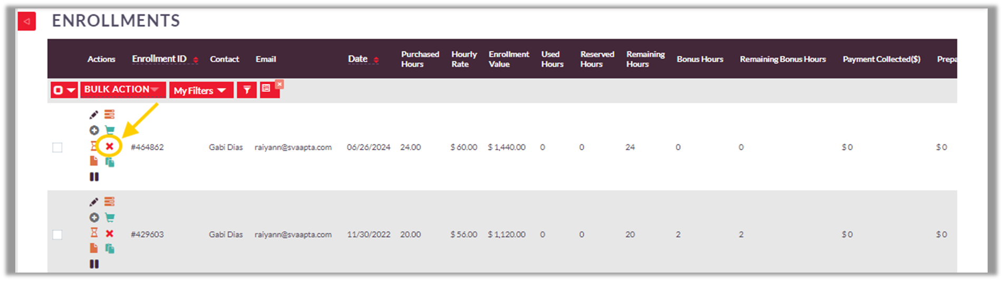
Task: Click the date 06/26/2024
Action: click(369, 147)
